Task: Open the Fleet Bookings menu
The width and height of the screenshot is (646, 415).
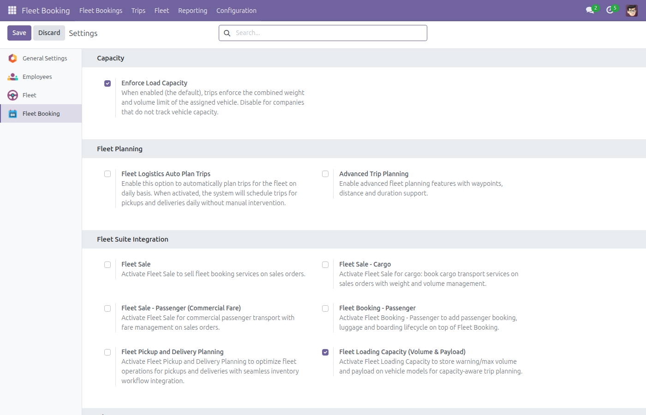Action: [x=101, y=10]
